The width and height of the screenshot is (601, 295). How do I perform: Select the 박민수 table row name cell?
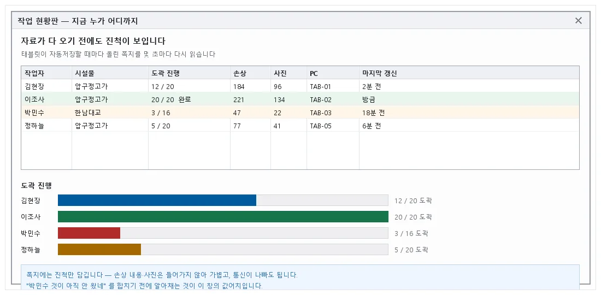(x=46, y=113)
